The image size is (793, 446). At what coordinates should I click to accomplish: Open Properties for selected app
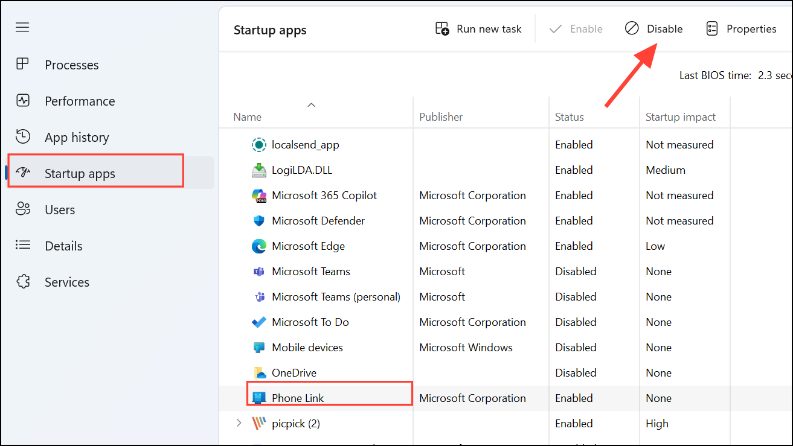[x=741, y=29]
